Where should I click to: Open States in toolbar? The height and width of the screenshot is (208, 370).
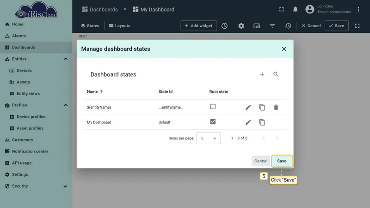(x=90, y=26)
